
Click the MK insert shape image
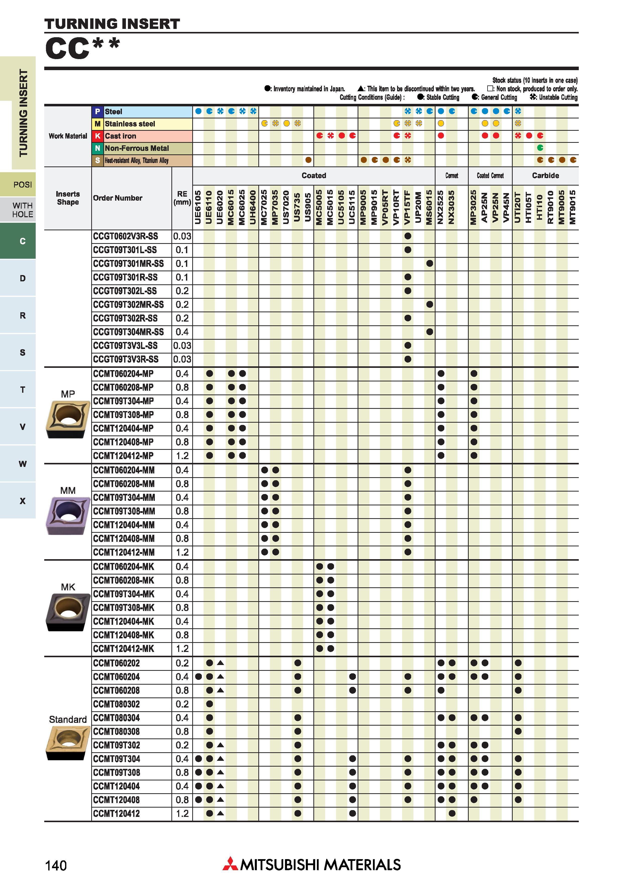(68, 612)
